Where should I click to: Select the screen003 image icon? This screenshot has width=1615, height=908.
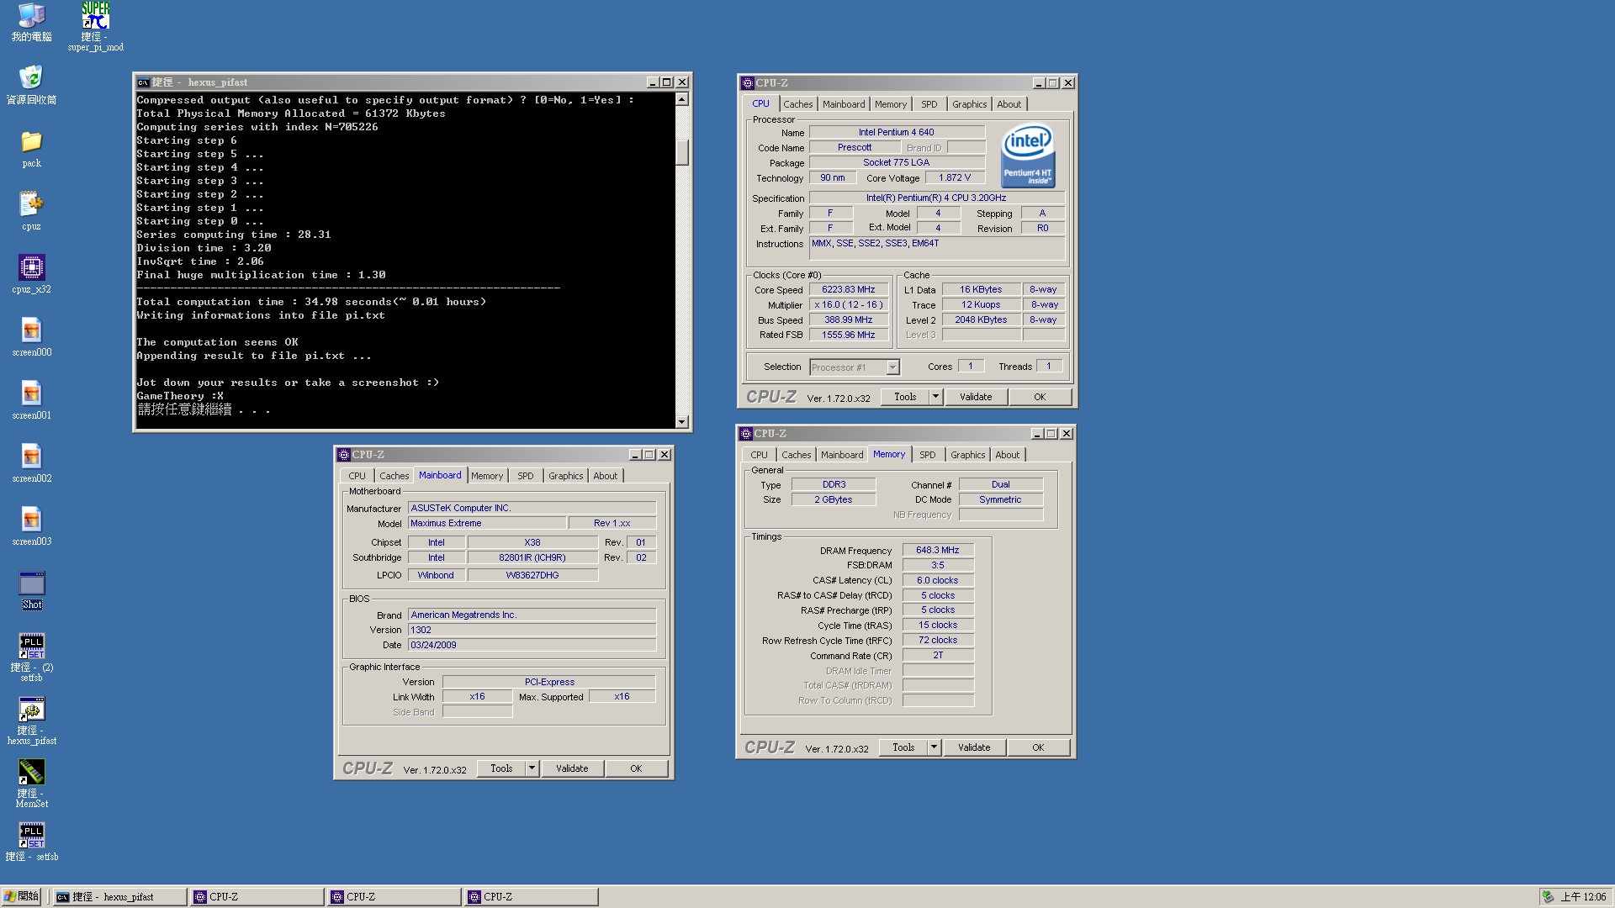pos(31,526)
